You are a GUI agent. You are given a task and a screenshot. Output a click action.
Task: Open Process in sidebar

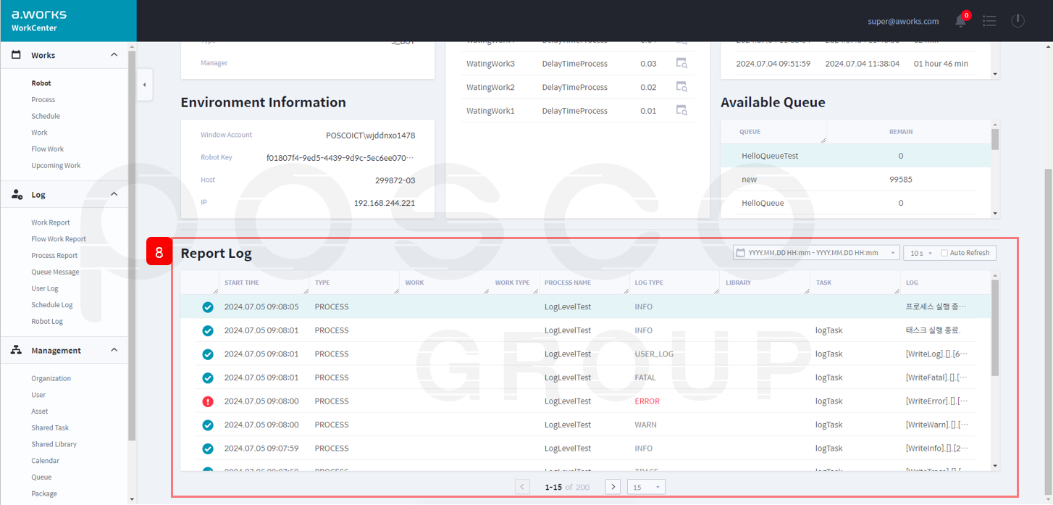(x=43, y=99)
